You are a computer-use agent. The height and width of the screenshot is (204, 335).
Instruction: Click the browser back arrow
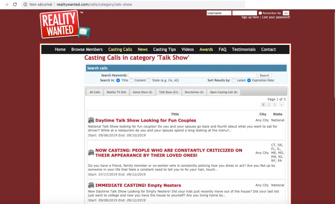click(6, 4)
